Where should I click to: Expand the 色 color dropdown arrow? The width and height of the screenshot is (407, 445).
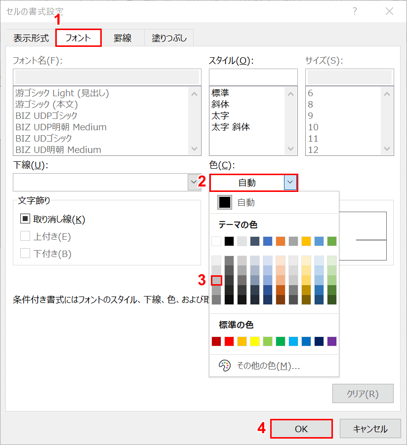pos(290,182)
